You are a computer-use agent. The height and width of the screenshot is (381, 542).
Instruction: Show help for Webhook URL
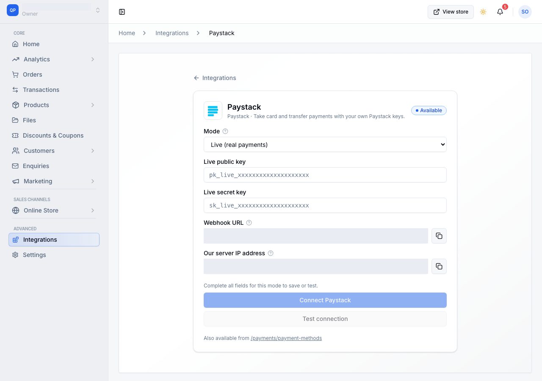coord(249,223)
